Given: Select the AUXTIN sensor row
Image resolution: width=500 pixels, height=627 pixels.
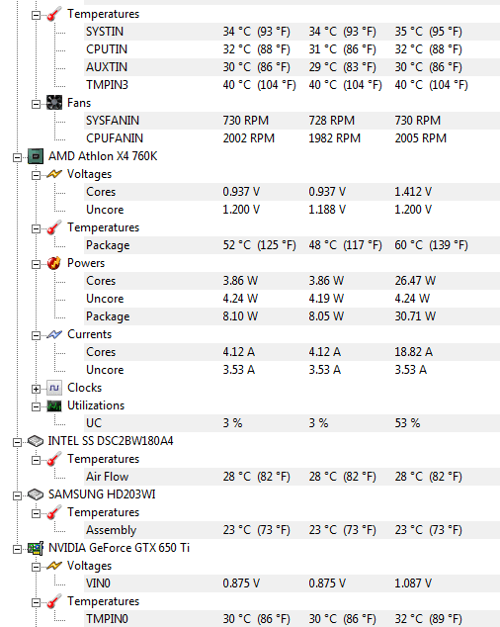Looking at the screenshot, I should (292, 67).
